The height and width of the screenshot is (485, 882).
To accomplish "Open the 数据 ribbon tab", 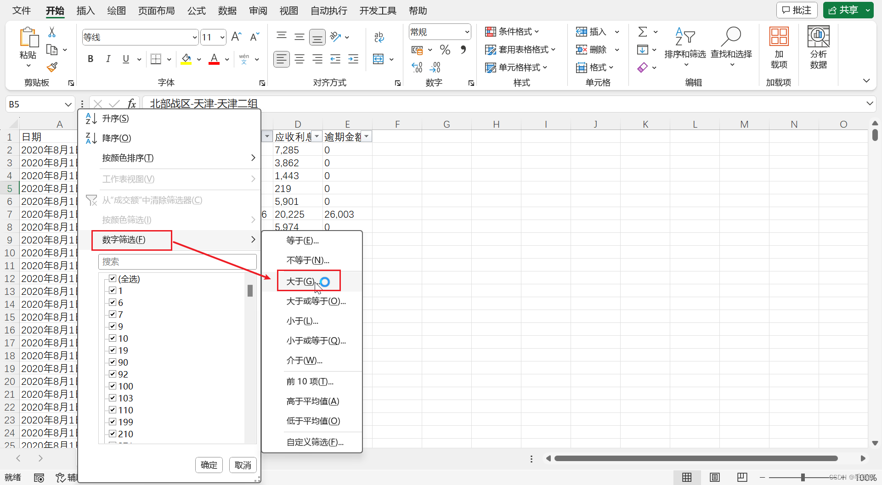I will click(227, 11).
